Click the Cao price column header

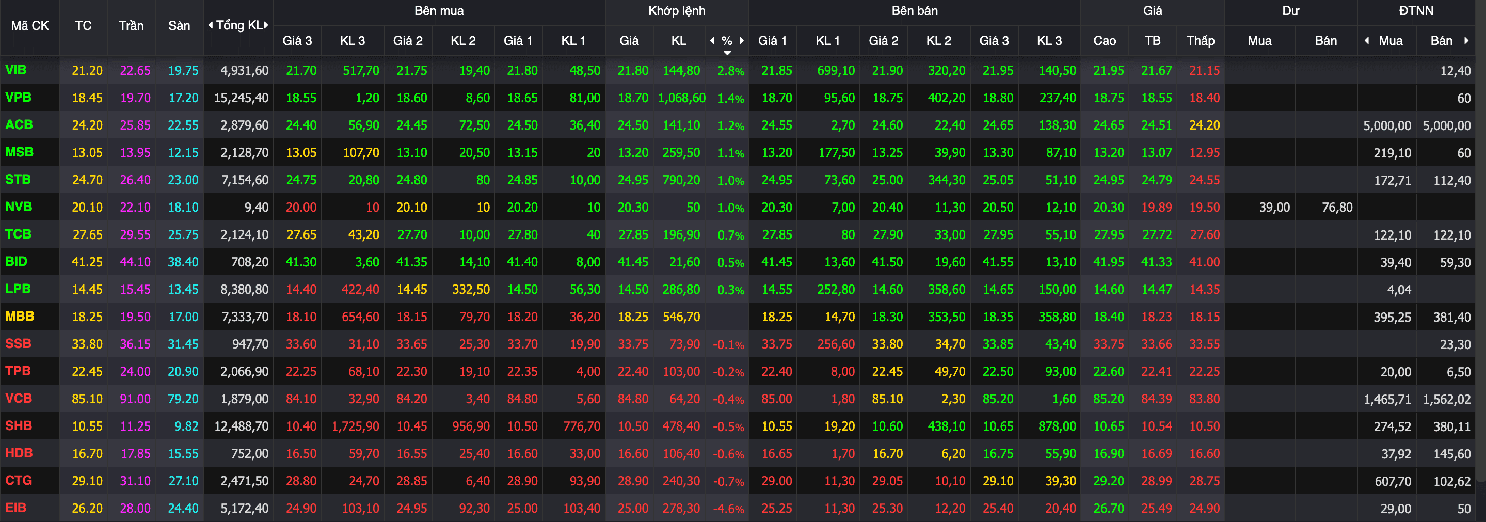pos(1104,40)
